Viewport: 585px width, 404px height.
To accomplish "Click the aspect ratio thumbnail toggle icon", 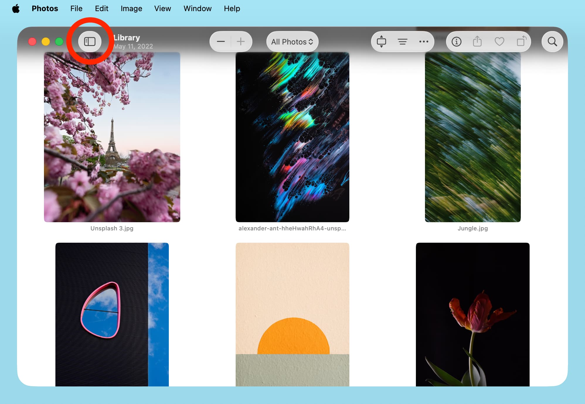I will click(x=381, y=42).
